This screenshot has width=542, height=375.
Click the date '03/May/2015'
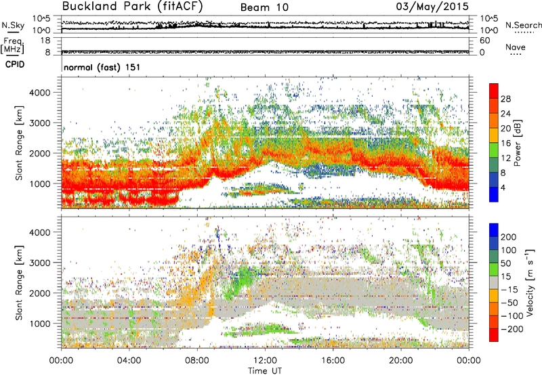click(432, 7)
